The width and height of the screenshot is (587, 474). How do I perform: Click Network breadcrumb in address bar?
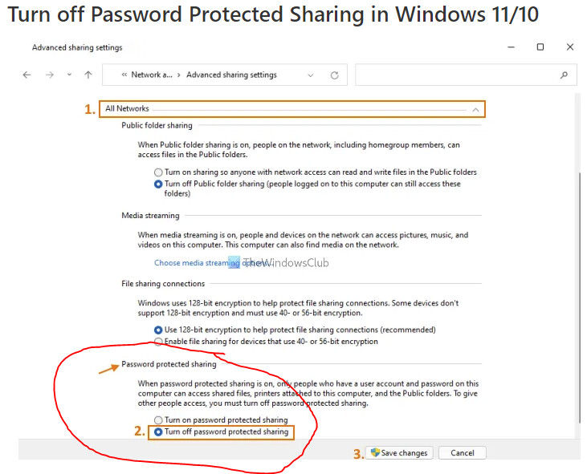coord(152,75)
